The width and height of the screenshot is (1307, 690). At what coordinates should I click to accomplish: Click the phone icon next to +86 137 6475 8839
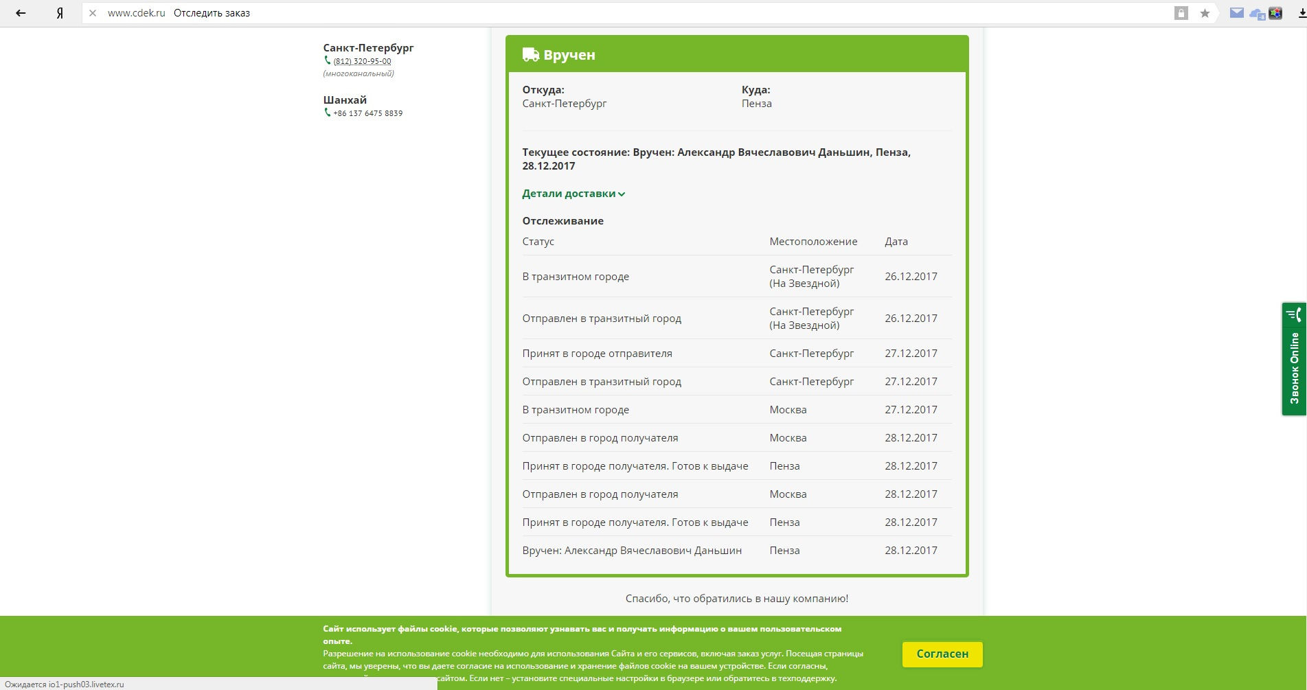[328, 113]
